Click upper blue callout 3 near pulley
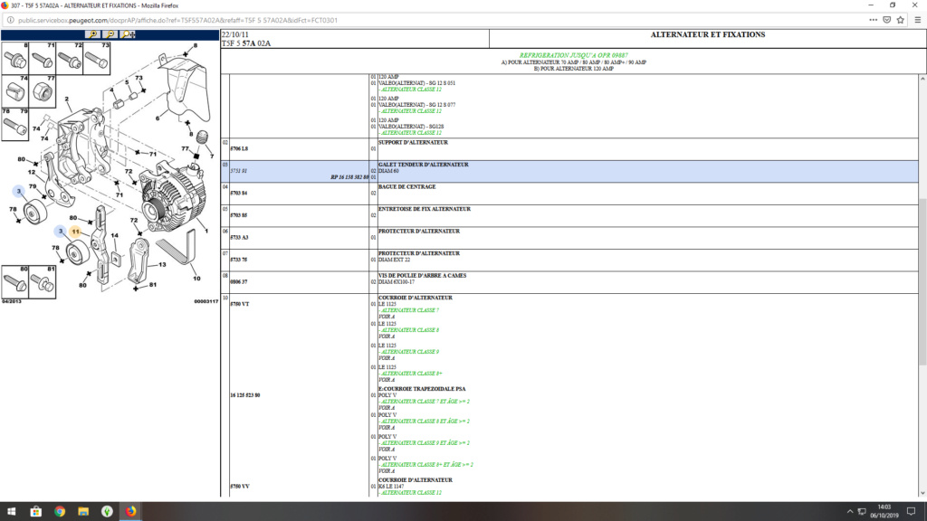 19,191
